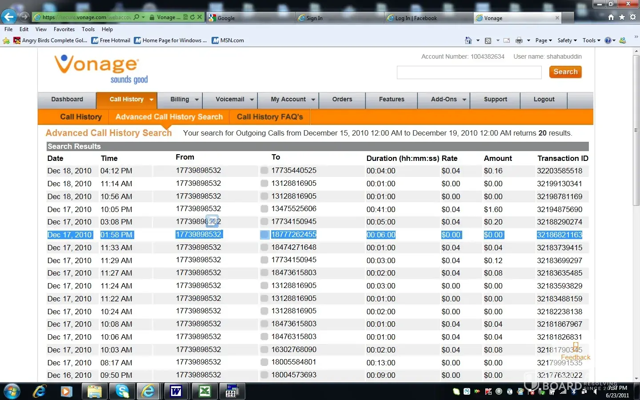The width and height of the screenshot is (640, 400).
Task: Open the Call History FAQ's sub-tab
Action: (x=270, y=117)
